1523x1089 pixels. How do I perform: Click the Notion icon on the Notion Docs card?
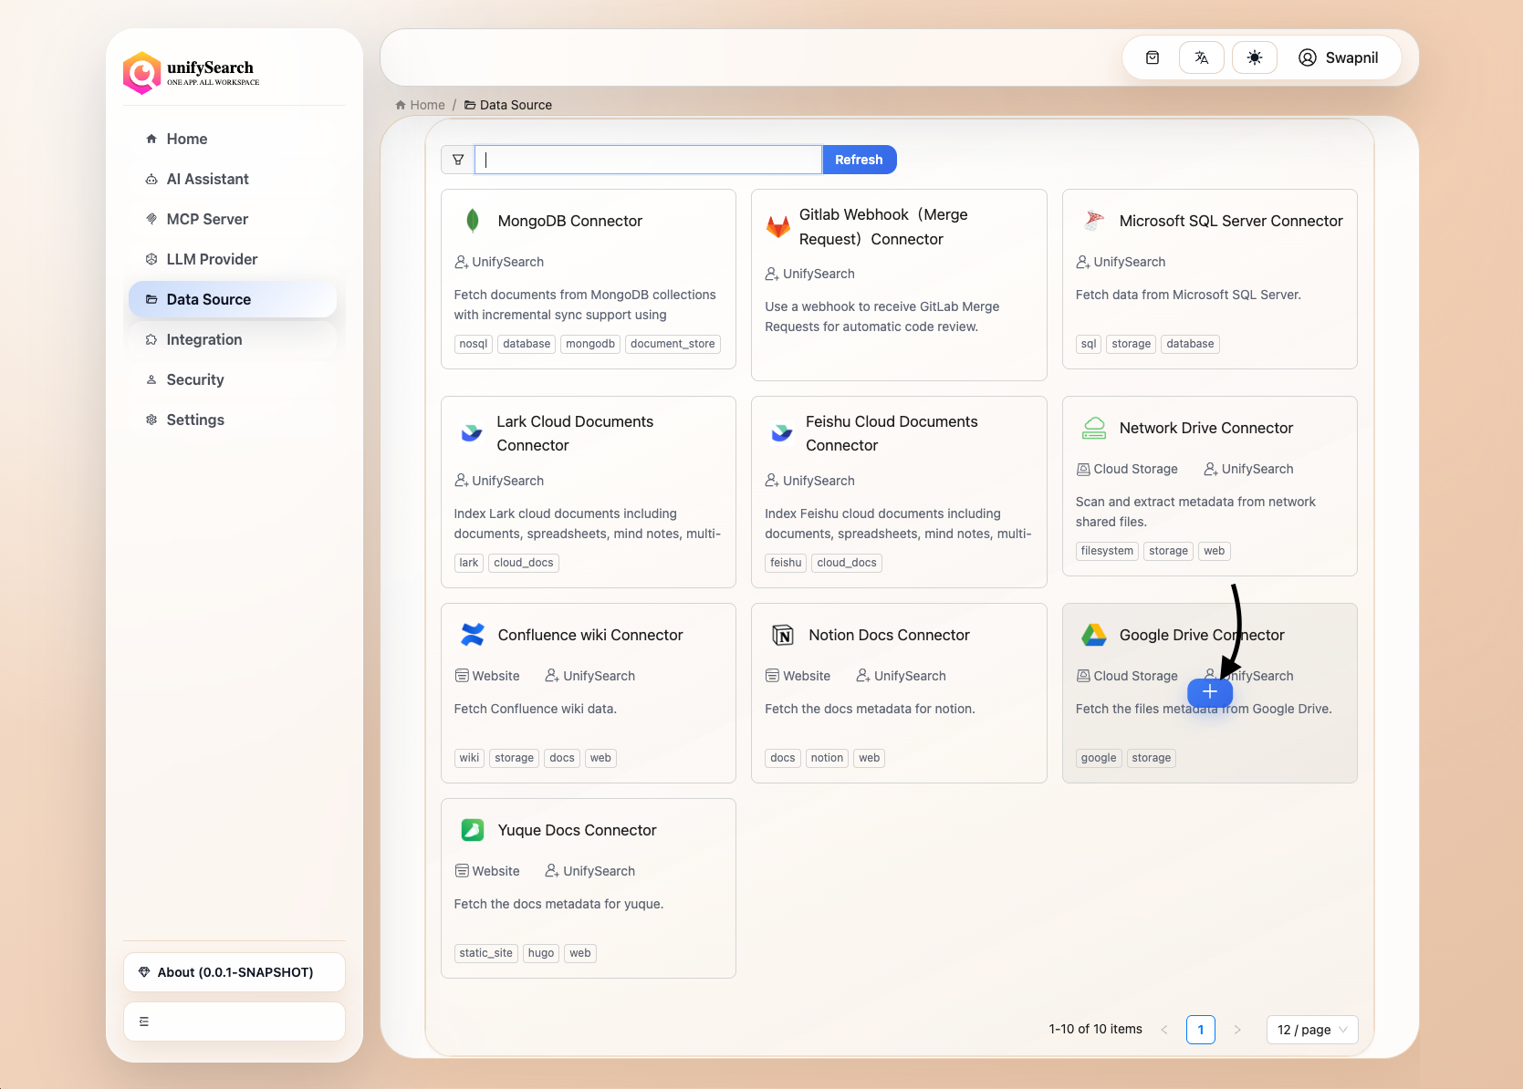783,635
